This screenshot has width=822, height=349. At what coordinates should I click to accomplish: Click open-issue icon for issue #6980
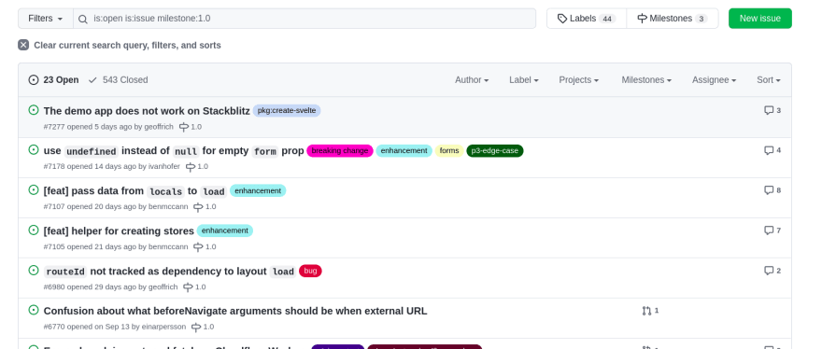(x=34, y=270)
